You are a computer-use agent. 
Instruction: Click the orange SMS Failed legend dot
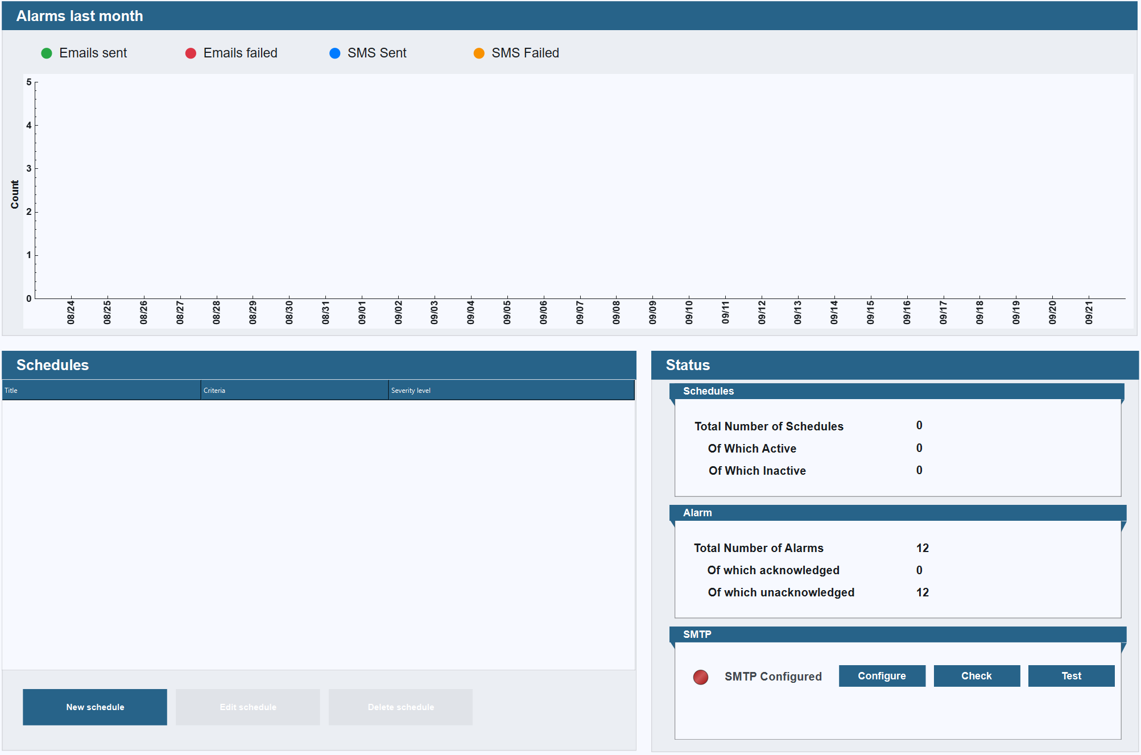(x=479, y=53)
